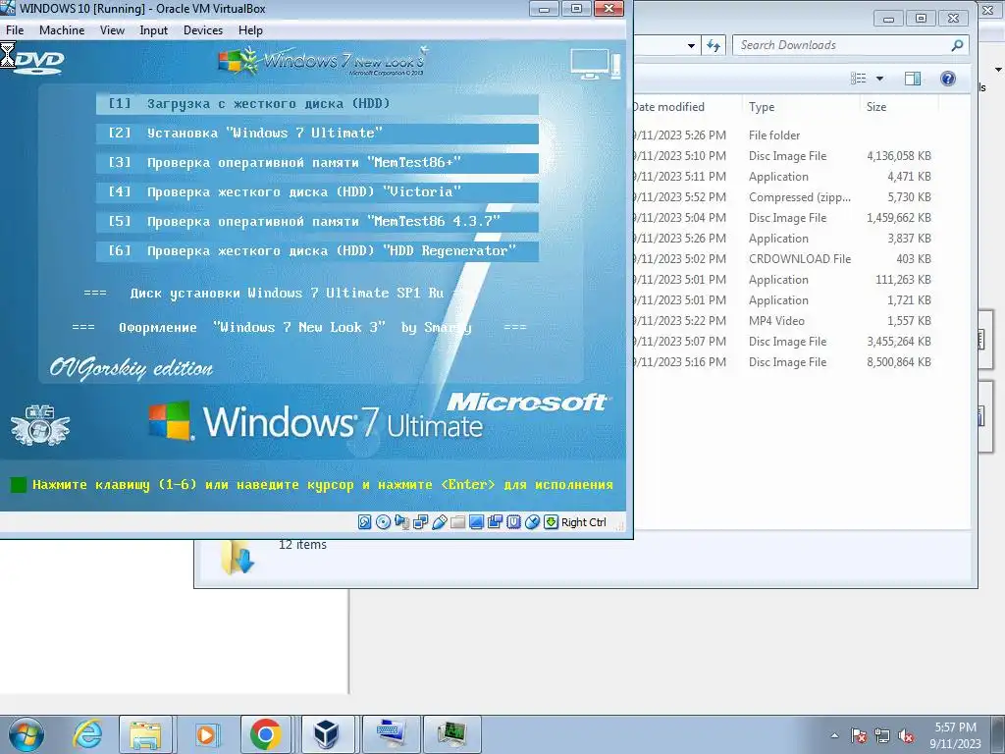Select the MP4 Video file row
The width and height of the screenshot is (1005, 754).
(x=785, y=321)
